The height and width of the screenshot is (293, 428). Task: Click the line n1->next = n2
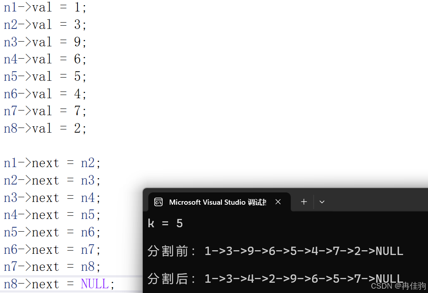[x=52, y=163]
